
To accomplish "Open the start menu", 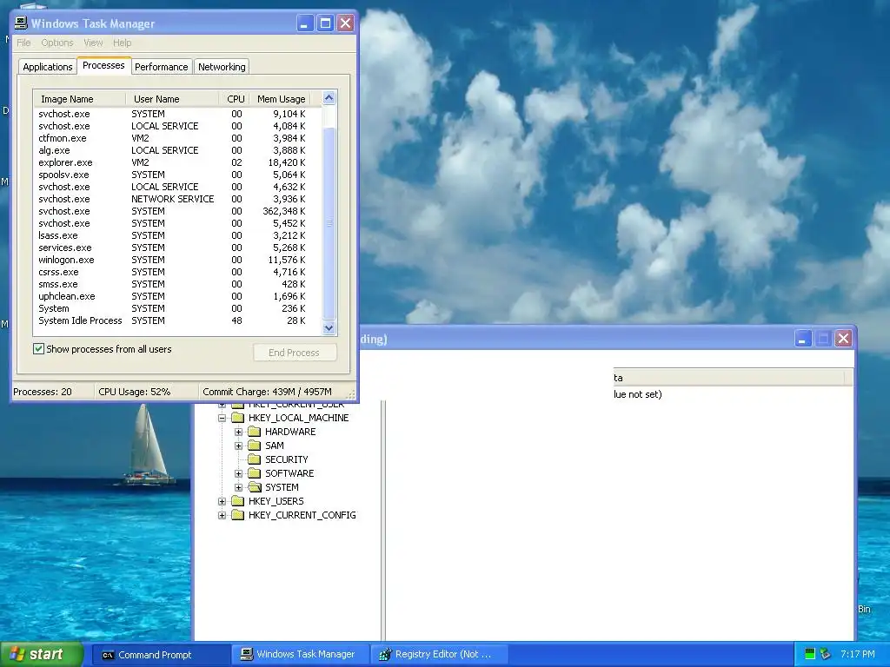I will 42,654.
